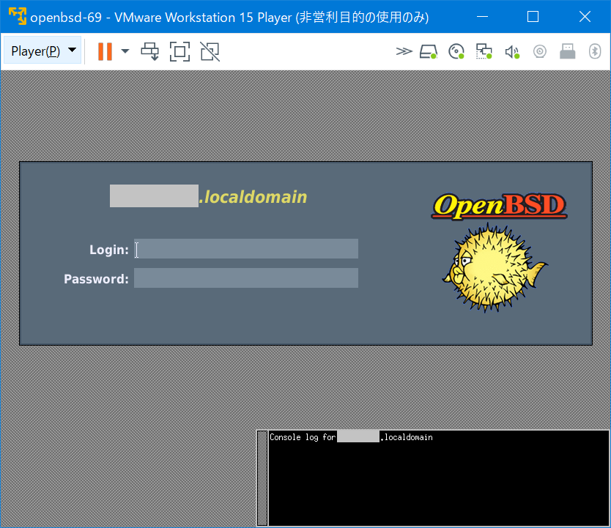Click the sound card device icon

[512, 51]
